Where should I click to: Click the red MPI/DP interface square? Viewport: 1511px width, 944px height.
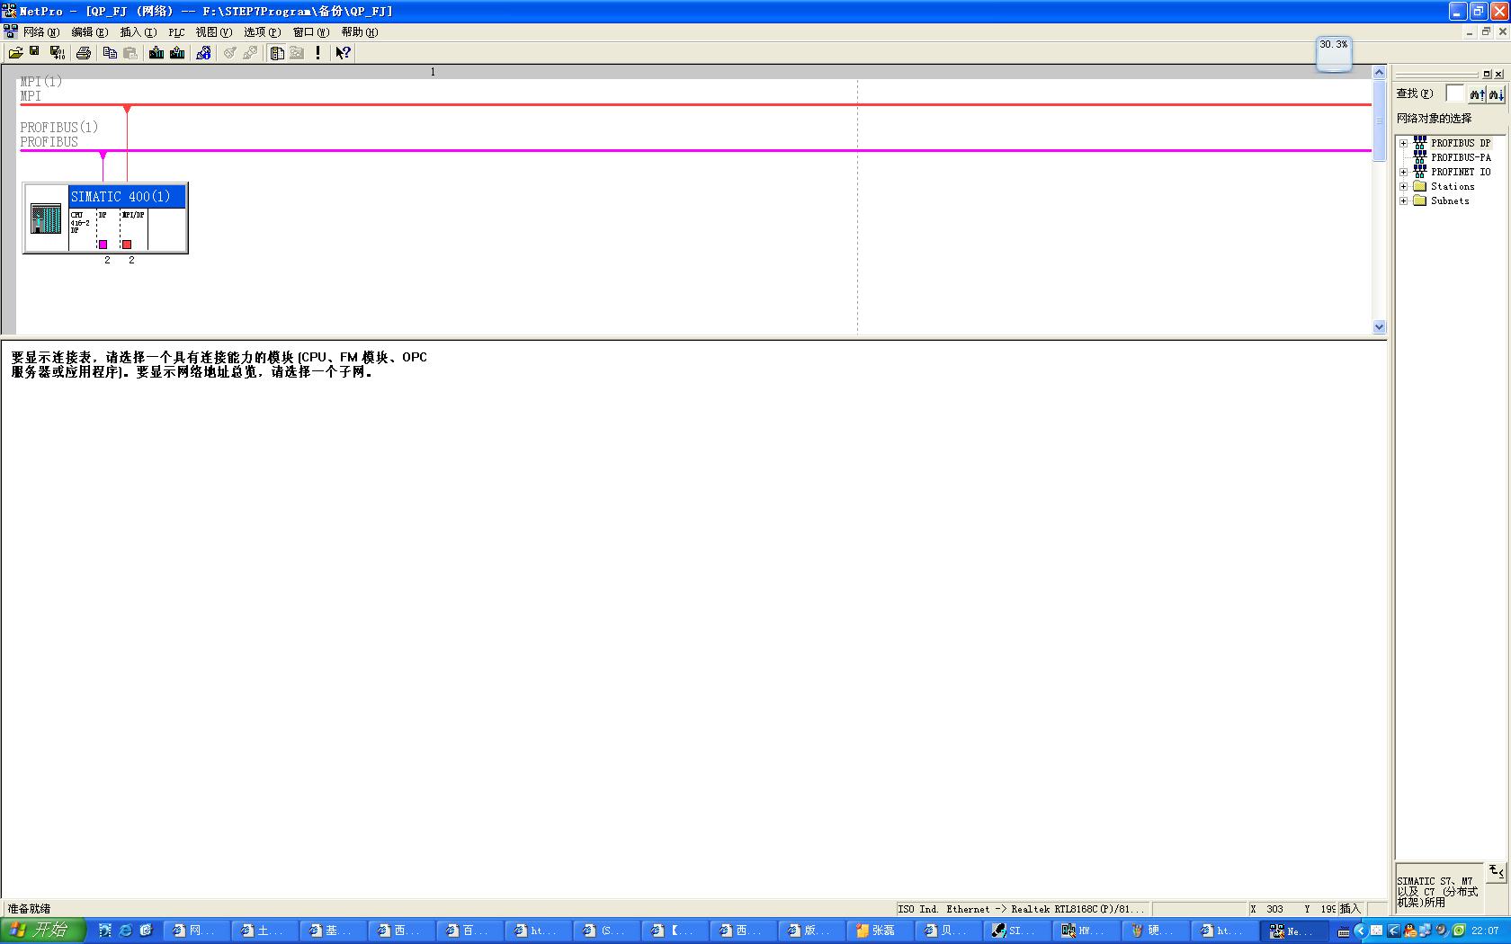[x=127, y=245]
